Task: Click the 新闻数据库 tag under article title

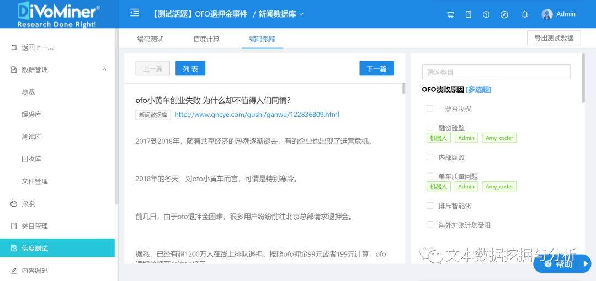Action: click(153, 115)
